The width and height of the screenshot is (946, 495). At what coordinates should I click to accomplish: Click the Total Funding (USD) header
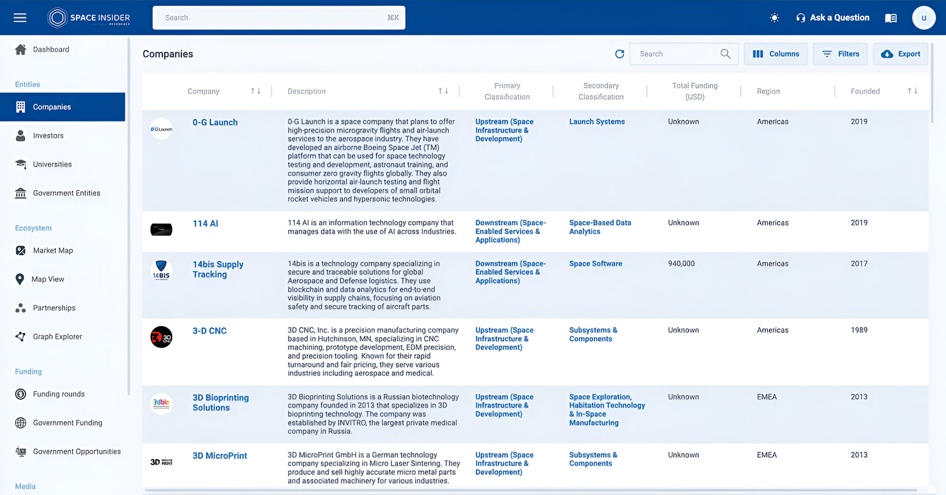coord(695,91)
